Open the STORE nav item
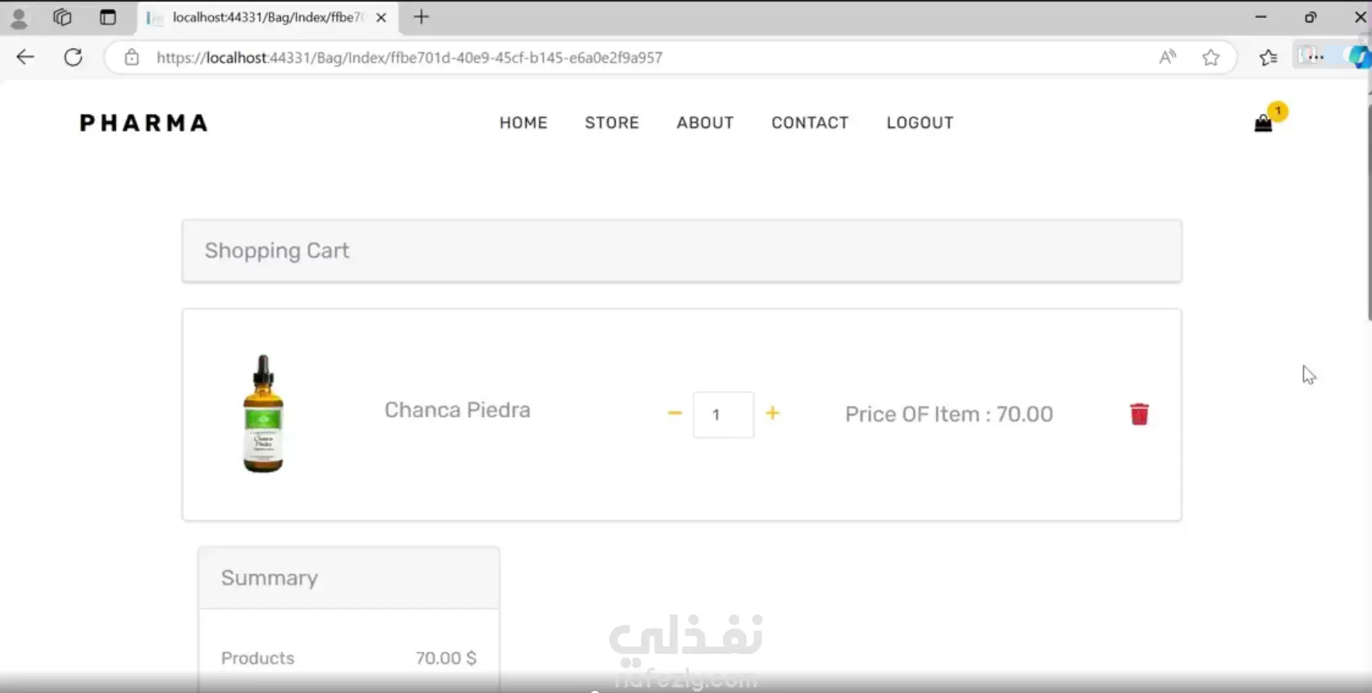1372x693 pixels. point(612,122)
